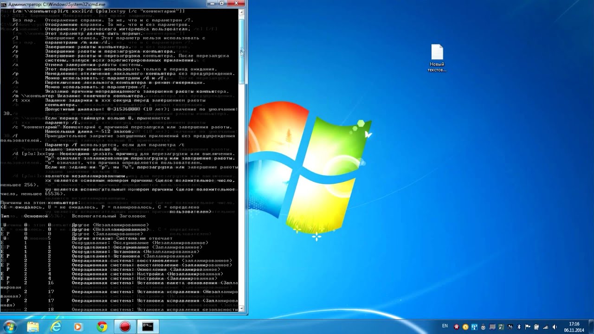Open Internet Explorer from the taskbar
The image size is (594, 334).
56,327
